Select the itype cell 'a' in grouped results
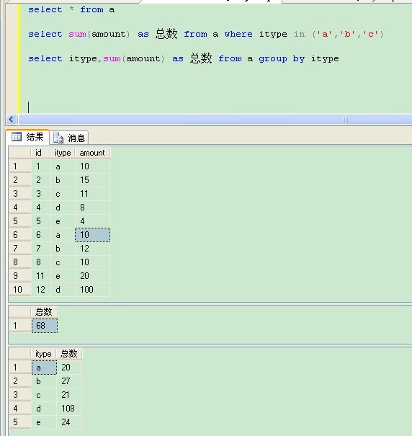 click(x=44, y=368)
